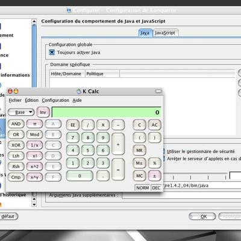The height and width of the screenshot is (241, 241).
Task: Switch to the JavaScript tab
Action: click(165, 33)
